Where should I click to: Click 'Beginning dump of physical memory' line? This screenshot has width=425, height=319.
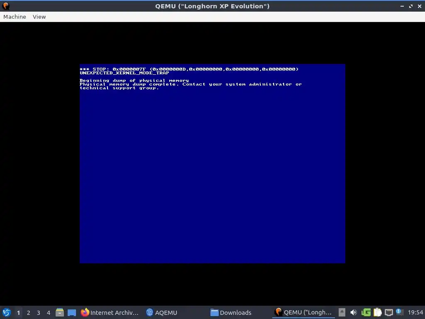point(134,81)
